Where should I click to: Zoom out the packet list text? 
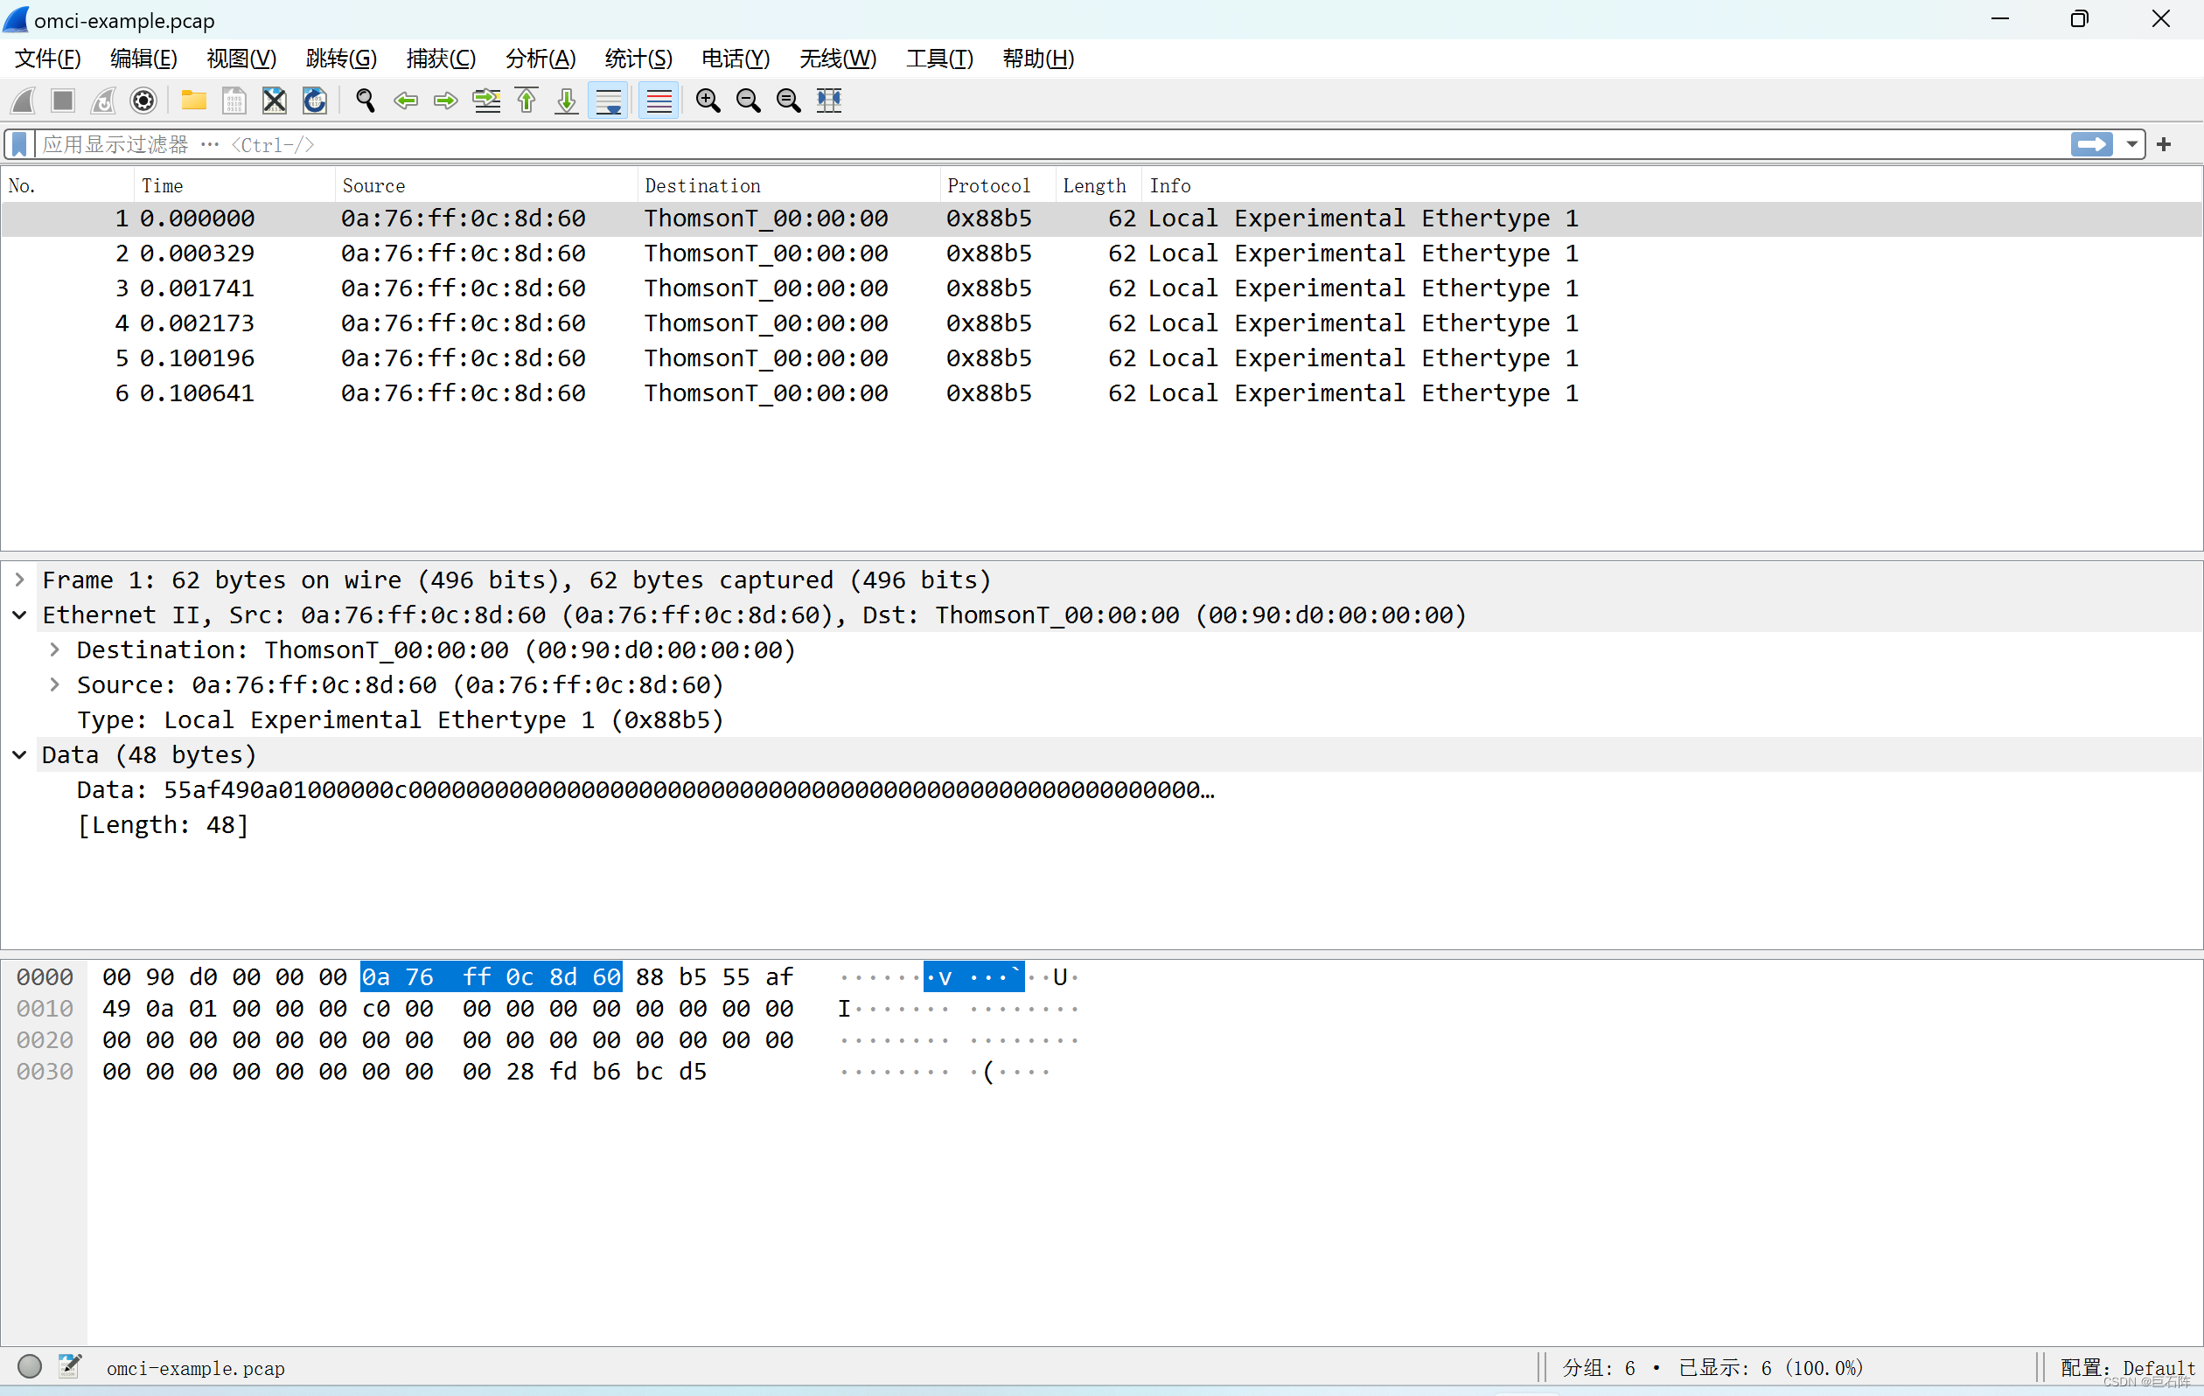(748, 101)
